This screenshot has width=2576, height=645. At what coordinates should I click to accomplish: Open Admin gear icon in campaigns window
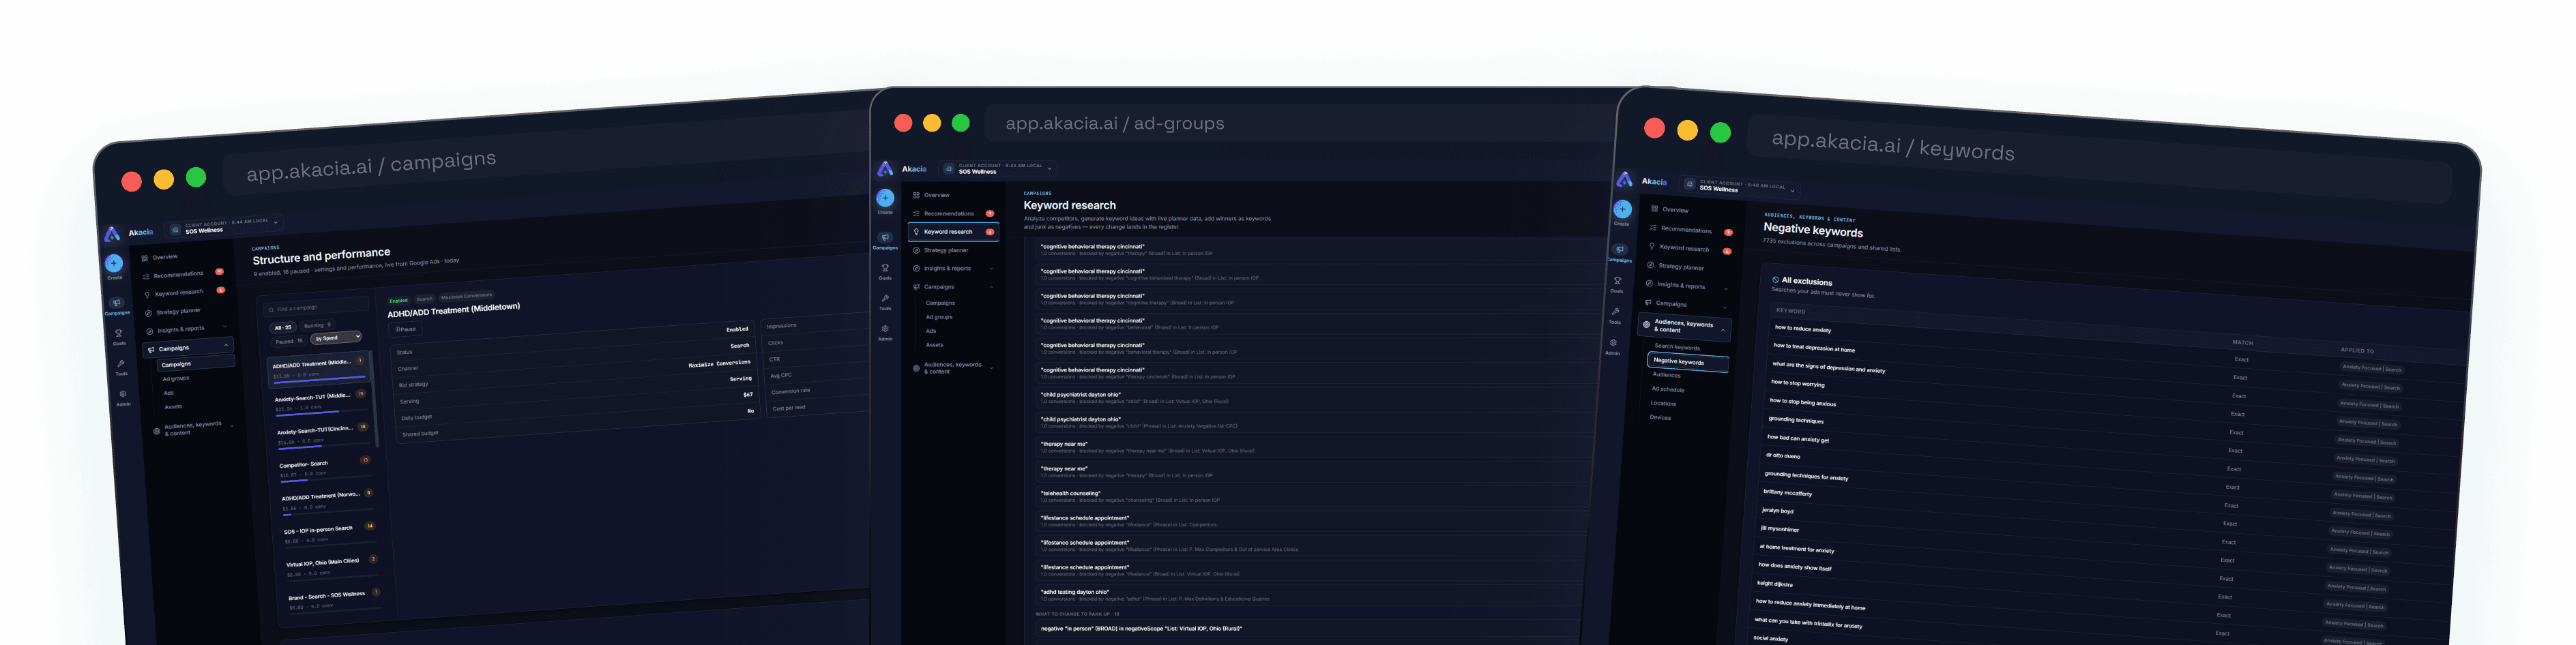coord(123,394)
